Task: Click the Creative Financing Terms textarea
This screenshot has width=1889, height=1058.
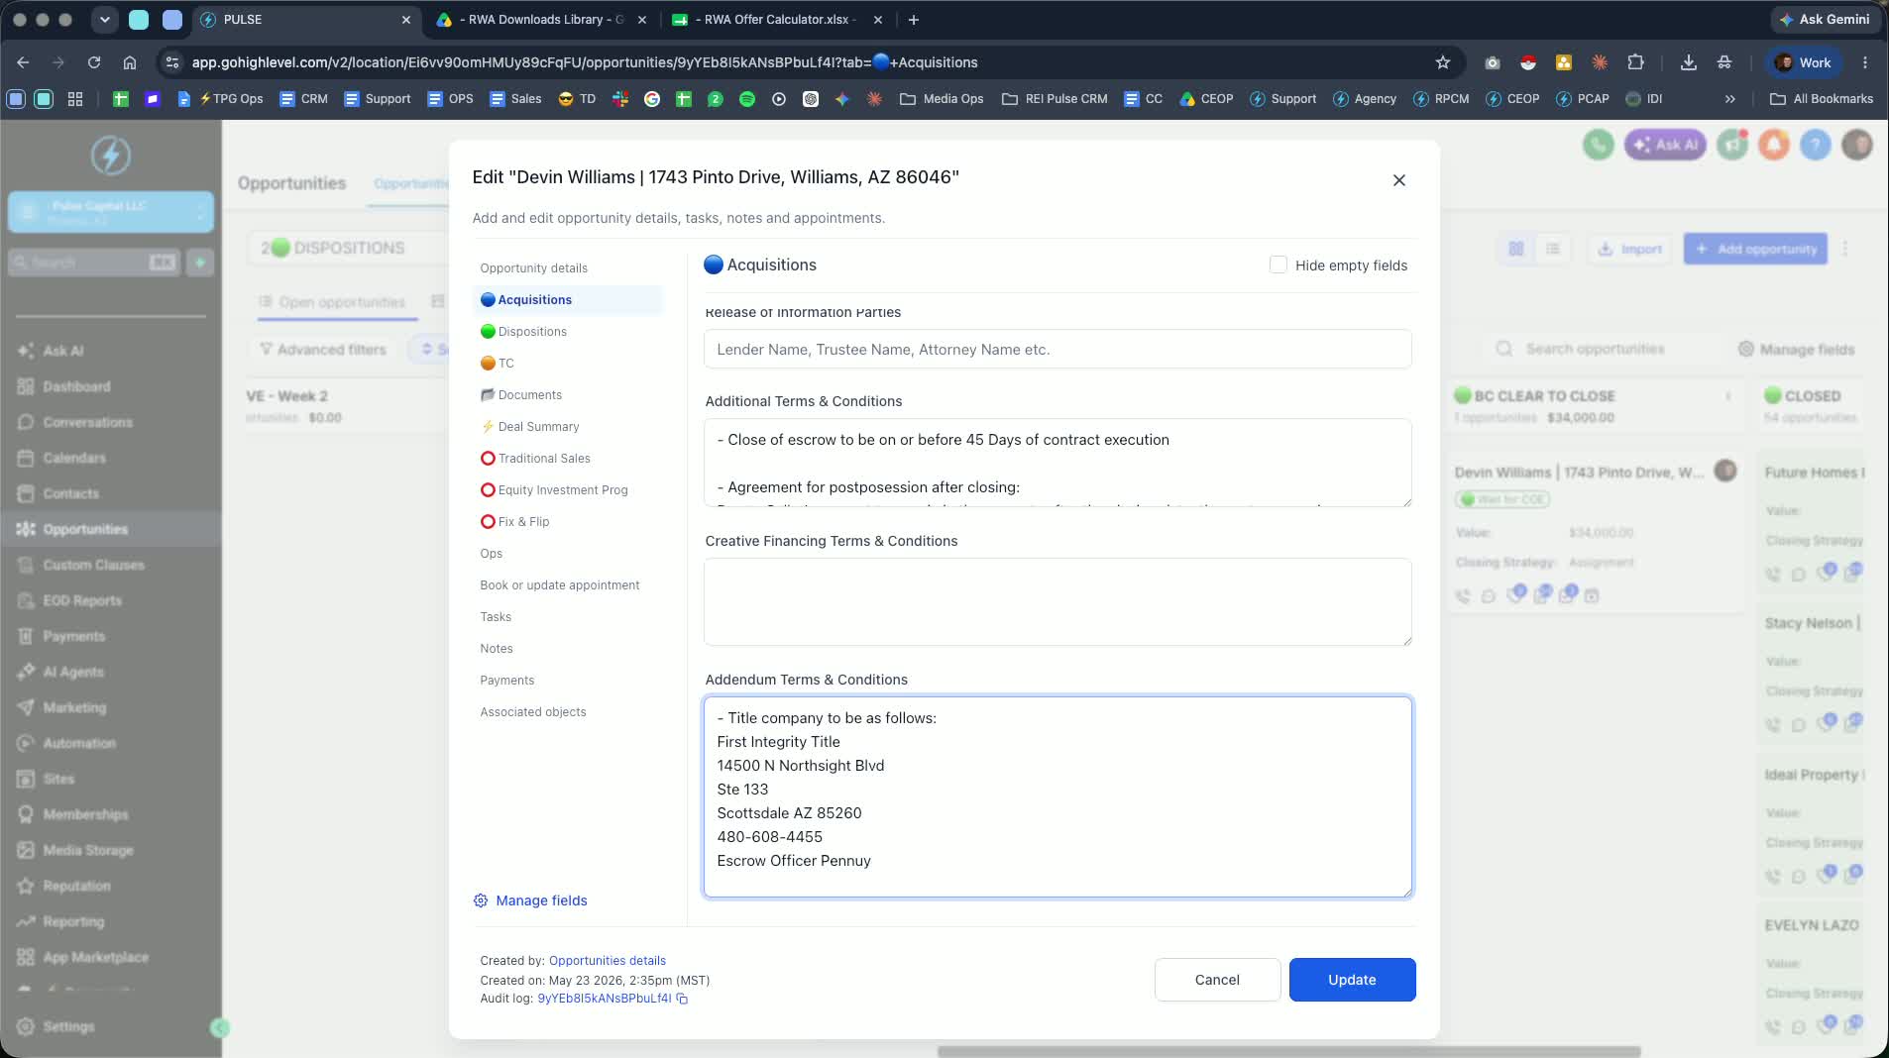Action: tap(1057, 602)
